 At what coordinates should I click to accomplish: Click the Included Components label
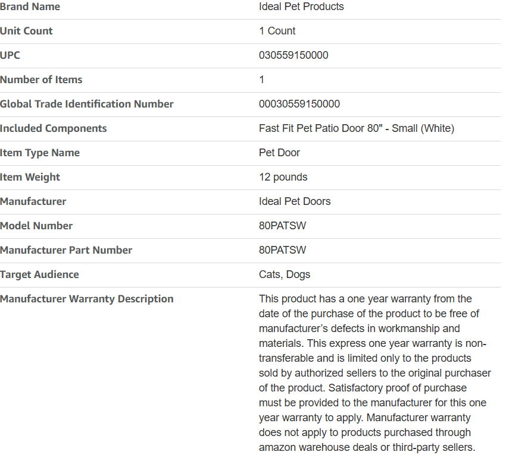tap(53, 128)
